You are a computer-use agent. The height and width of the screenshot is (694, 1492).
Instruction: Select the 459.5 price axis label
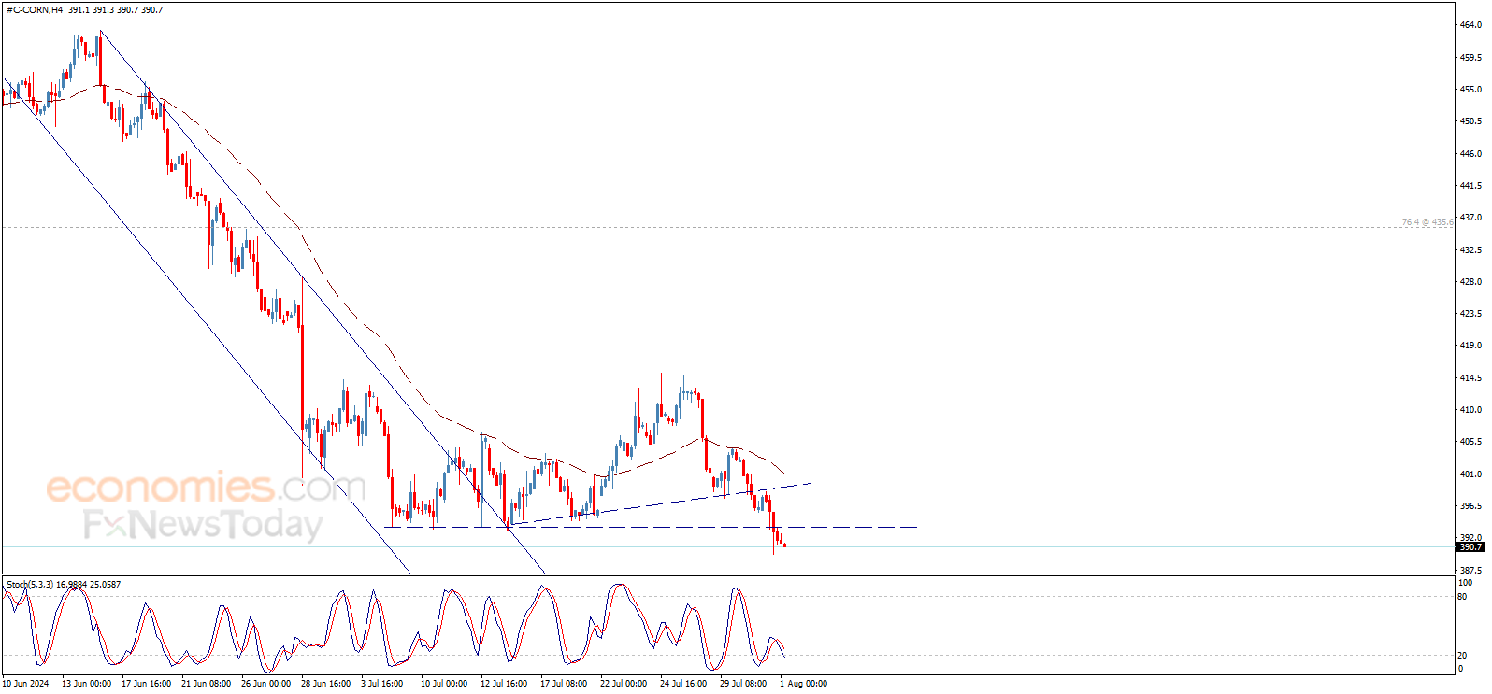click(1470, 57)
